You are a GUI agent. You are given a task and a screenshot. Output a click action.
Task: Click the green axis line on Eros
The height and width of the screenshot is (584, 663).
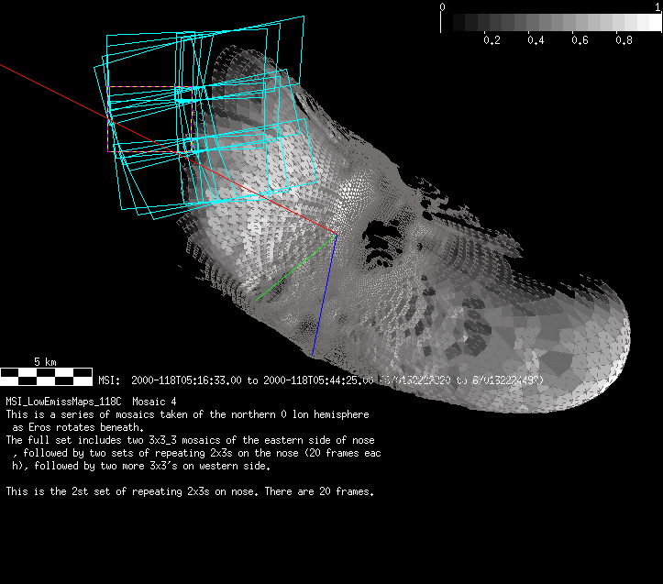(296, 267)
